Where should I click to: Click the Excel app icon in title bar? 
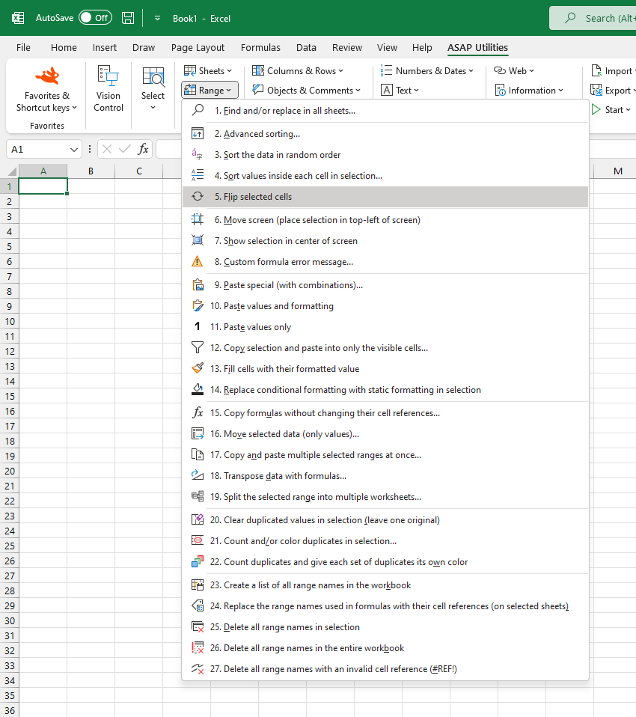pos(18,18)
